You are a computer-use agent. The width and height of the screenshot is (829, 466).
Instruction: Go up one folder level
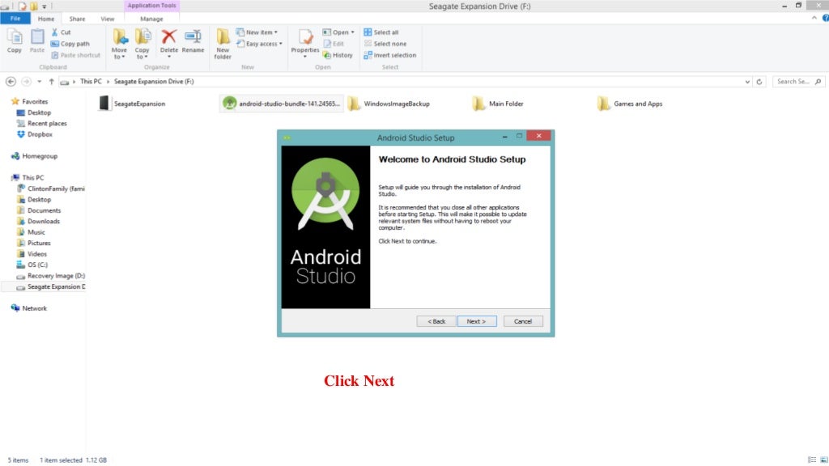(51, 82)
